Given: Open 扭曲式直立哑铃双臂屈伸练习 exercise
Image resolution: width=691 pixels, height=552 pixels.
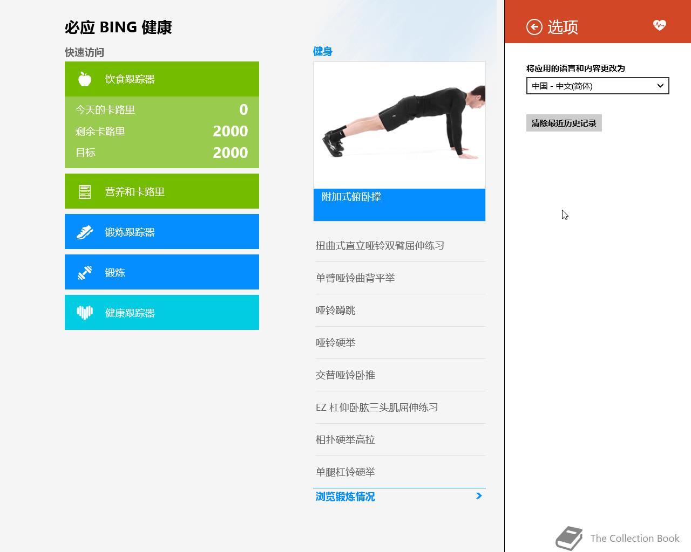Looking at the screenshot, I should 401,246.
